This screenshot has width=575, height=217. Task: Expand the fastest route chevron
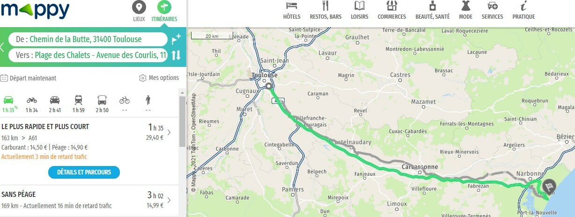point(169,132)
